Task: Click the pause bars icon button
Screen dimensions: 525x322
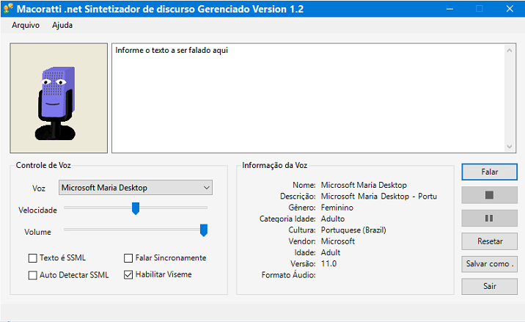Action: point(489,218)
